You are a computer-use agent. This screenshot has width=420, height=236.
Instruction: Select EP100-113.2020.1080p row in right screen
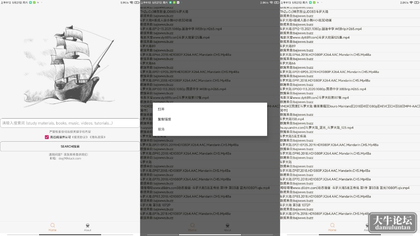tap(350, 91)
